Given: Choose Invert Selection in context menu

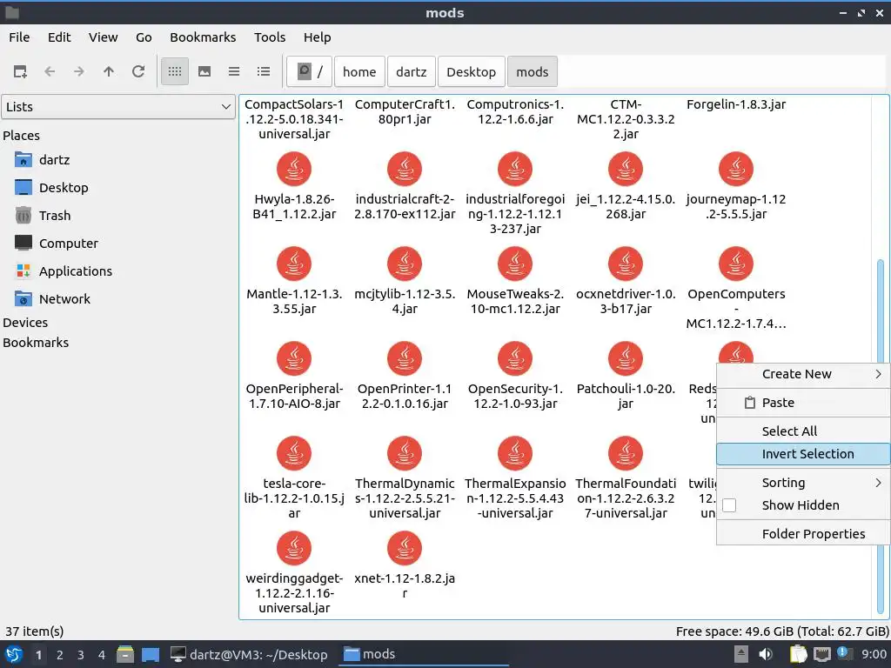Looking at the screenshot, I should pyautogui.click(x=803, y=454).
